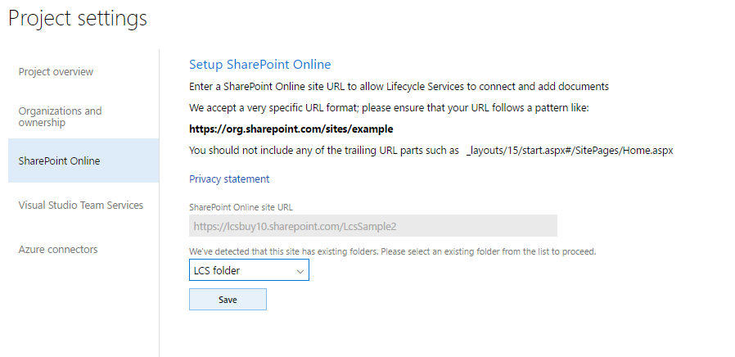Click the 'Enter a SharePoint Online site URL' instruction

click(x=399, y=86)
